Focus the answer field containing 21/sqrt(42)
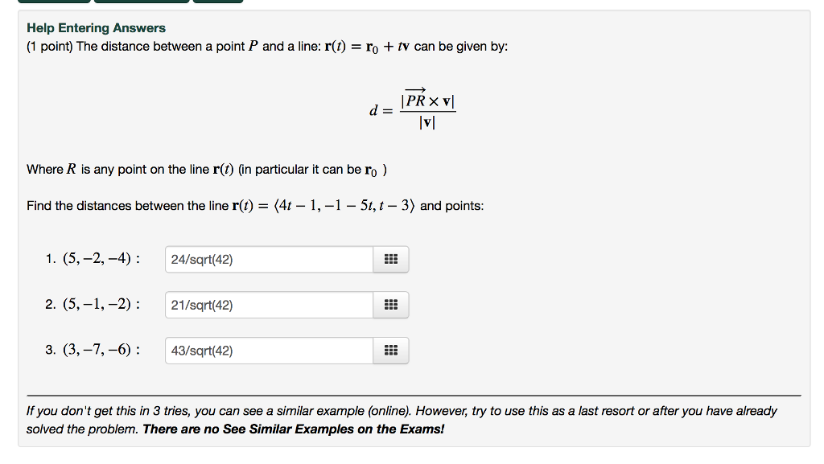Viewport: 824px width, 464px height. (269, 305)
